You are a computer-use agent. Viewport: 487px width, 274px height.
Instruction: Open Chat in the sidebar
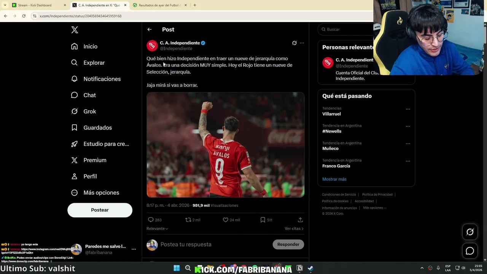coord(83,95)
